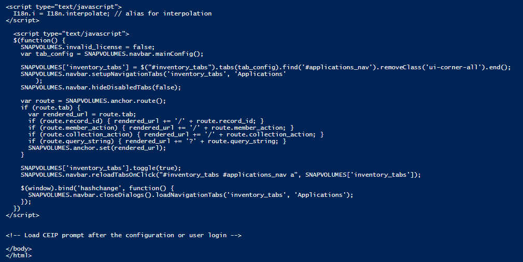The width and height of the screenshot is (523, 262).
Task: Click the setupNavigationTabs line
Action: pos(153,74)
